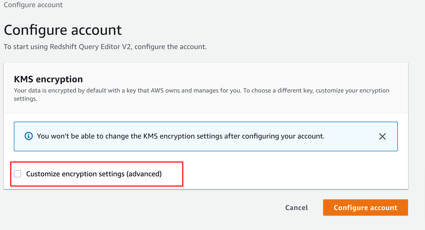Click the orange Configure account button
The width and height of the screenshot is (425, 230).
[365, 208]
